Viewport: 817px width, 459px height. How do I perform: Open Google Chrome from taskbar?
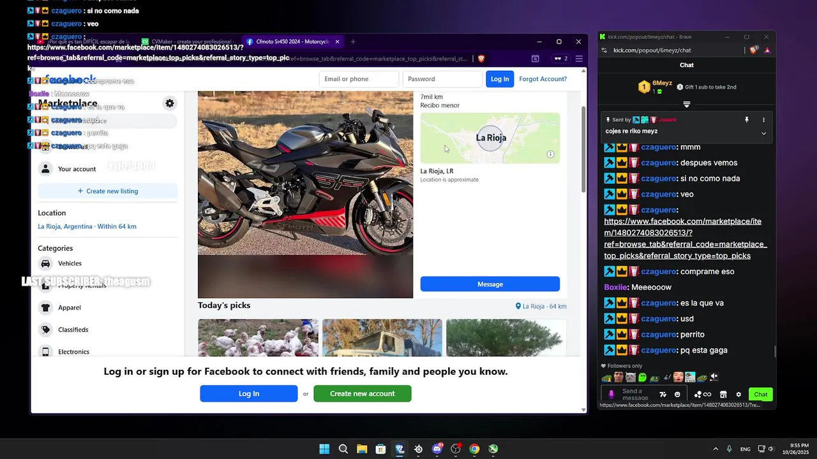tap(474, 449)
